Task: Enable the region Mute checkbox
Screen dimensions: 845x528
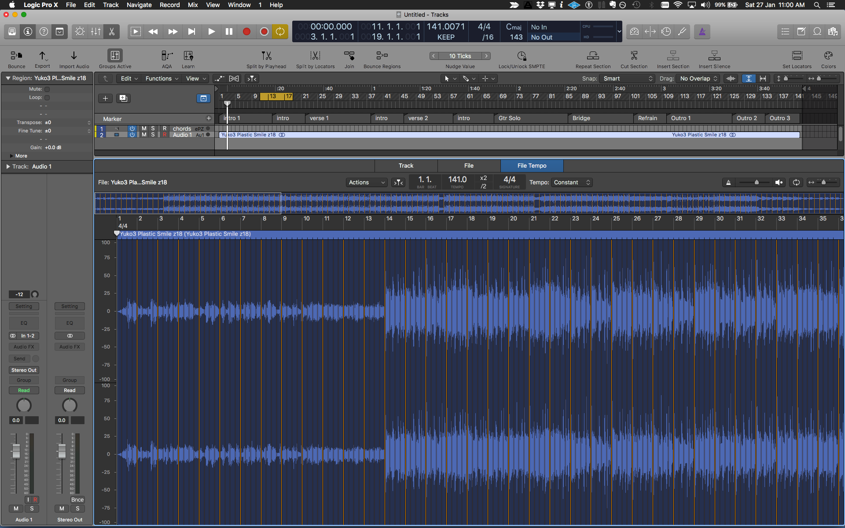Action: pos(47,89)
